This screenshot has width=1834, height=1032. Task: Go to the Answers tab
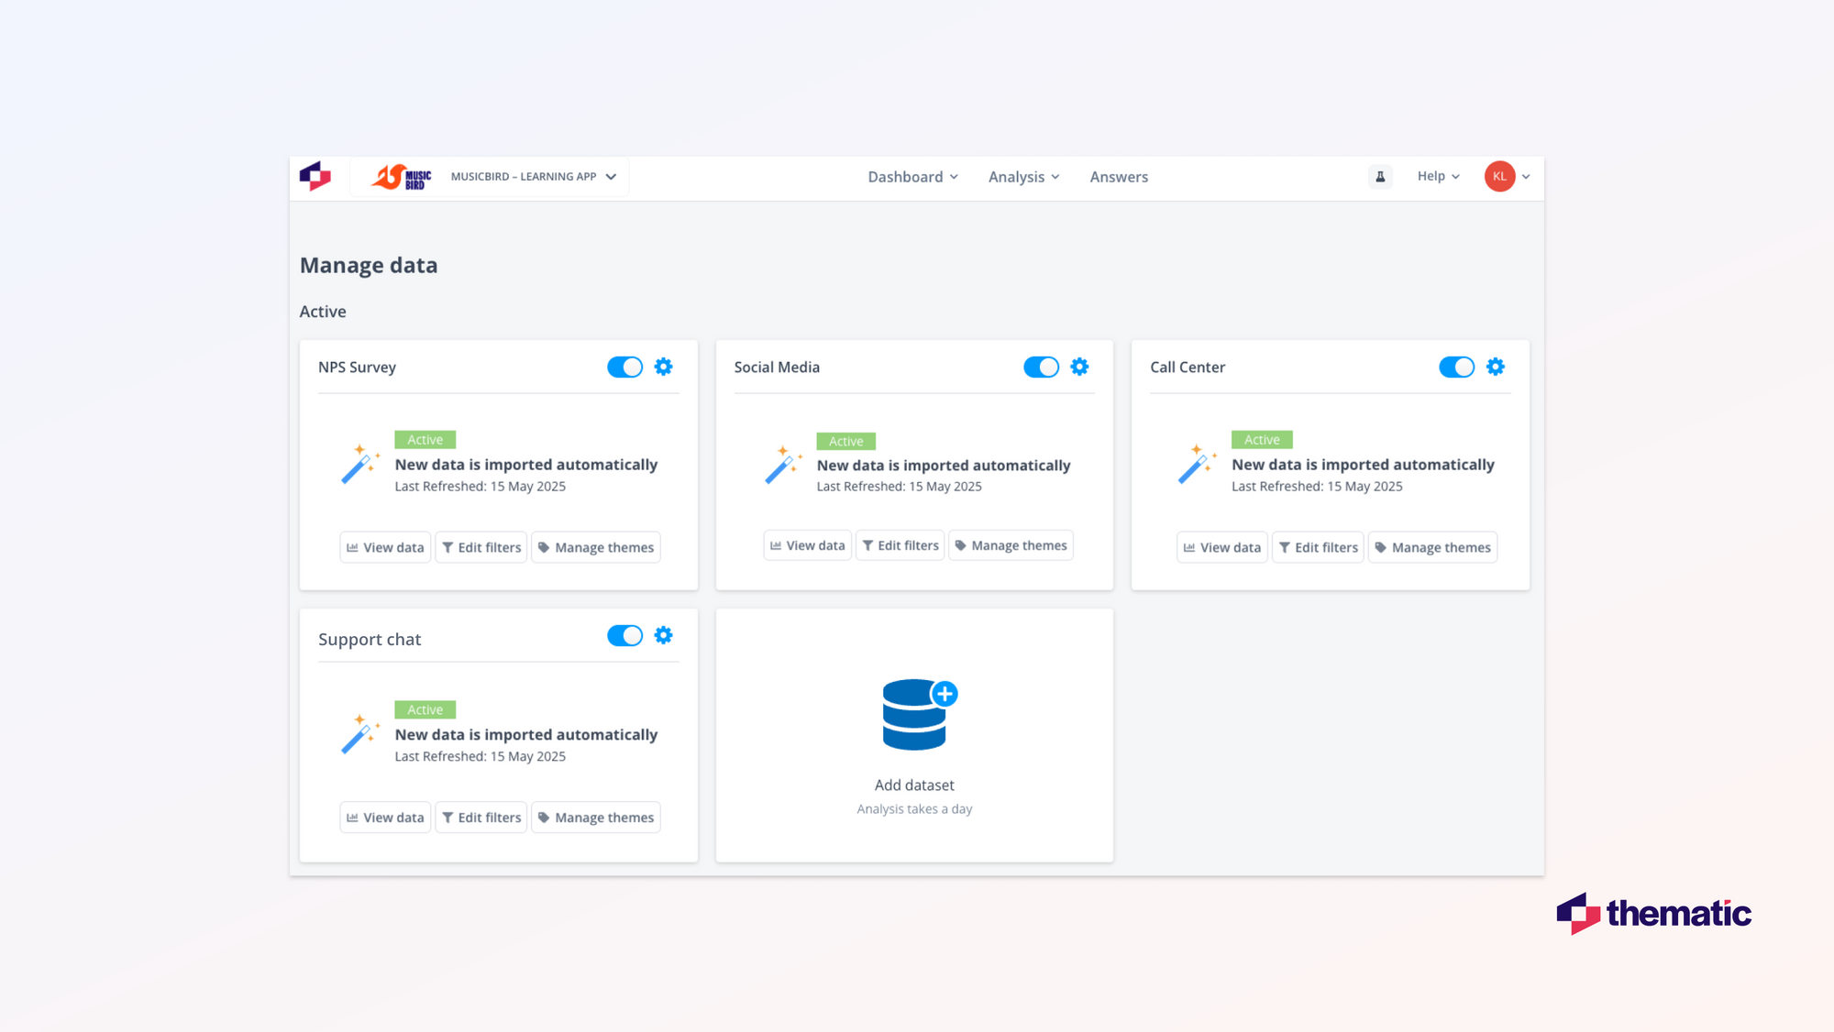tap(1119, 177)
